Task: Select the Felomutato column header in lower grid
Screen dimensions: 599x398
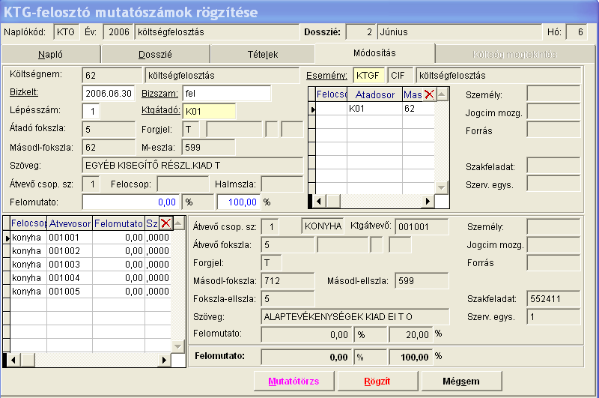Action: tap(118, 223)
